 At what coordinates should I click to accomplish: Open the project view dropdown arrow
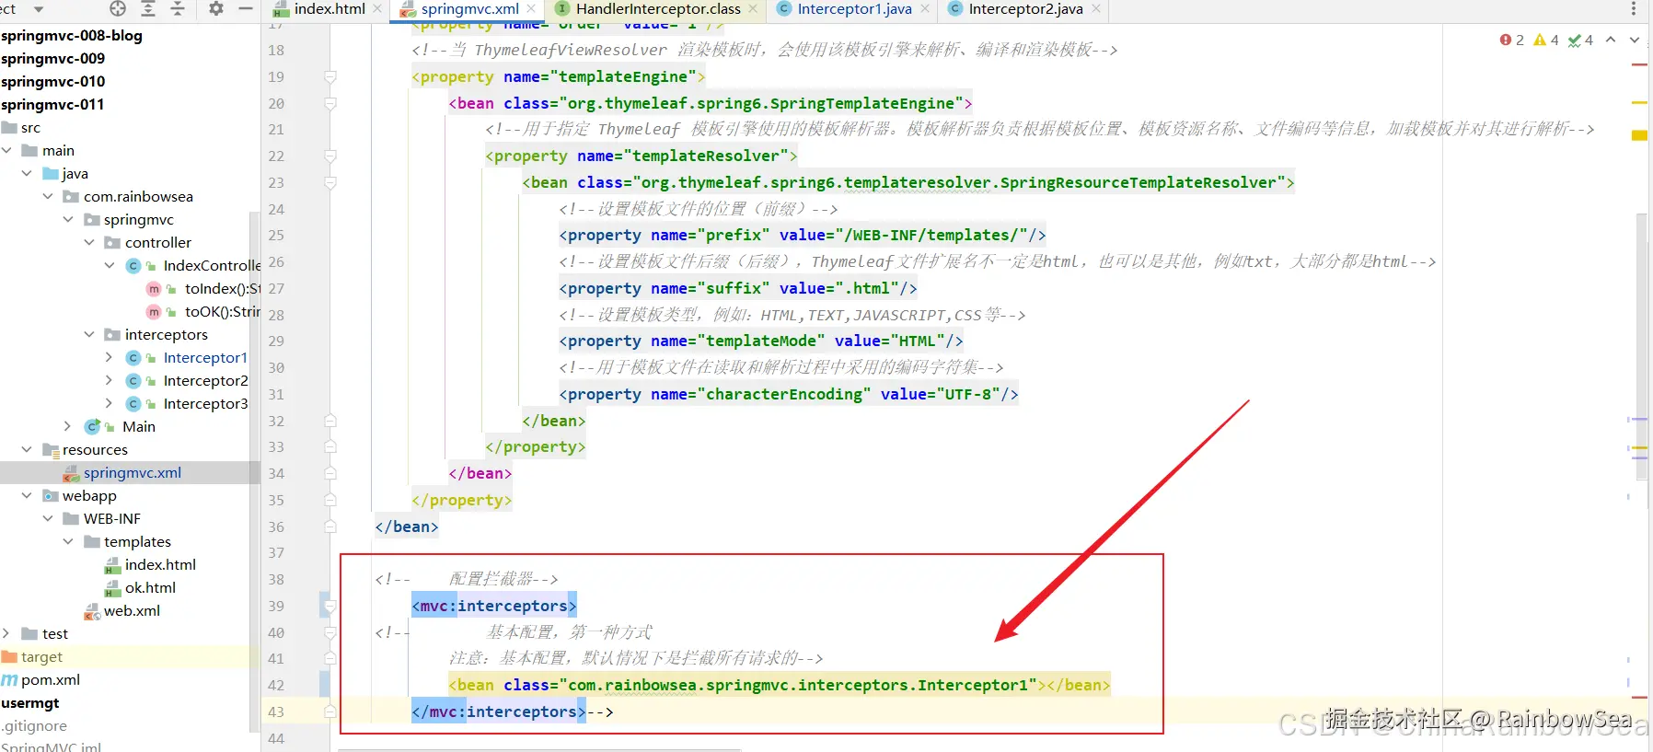[39, 9]
